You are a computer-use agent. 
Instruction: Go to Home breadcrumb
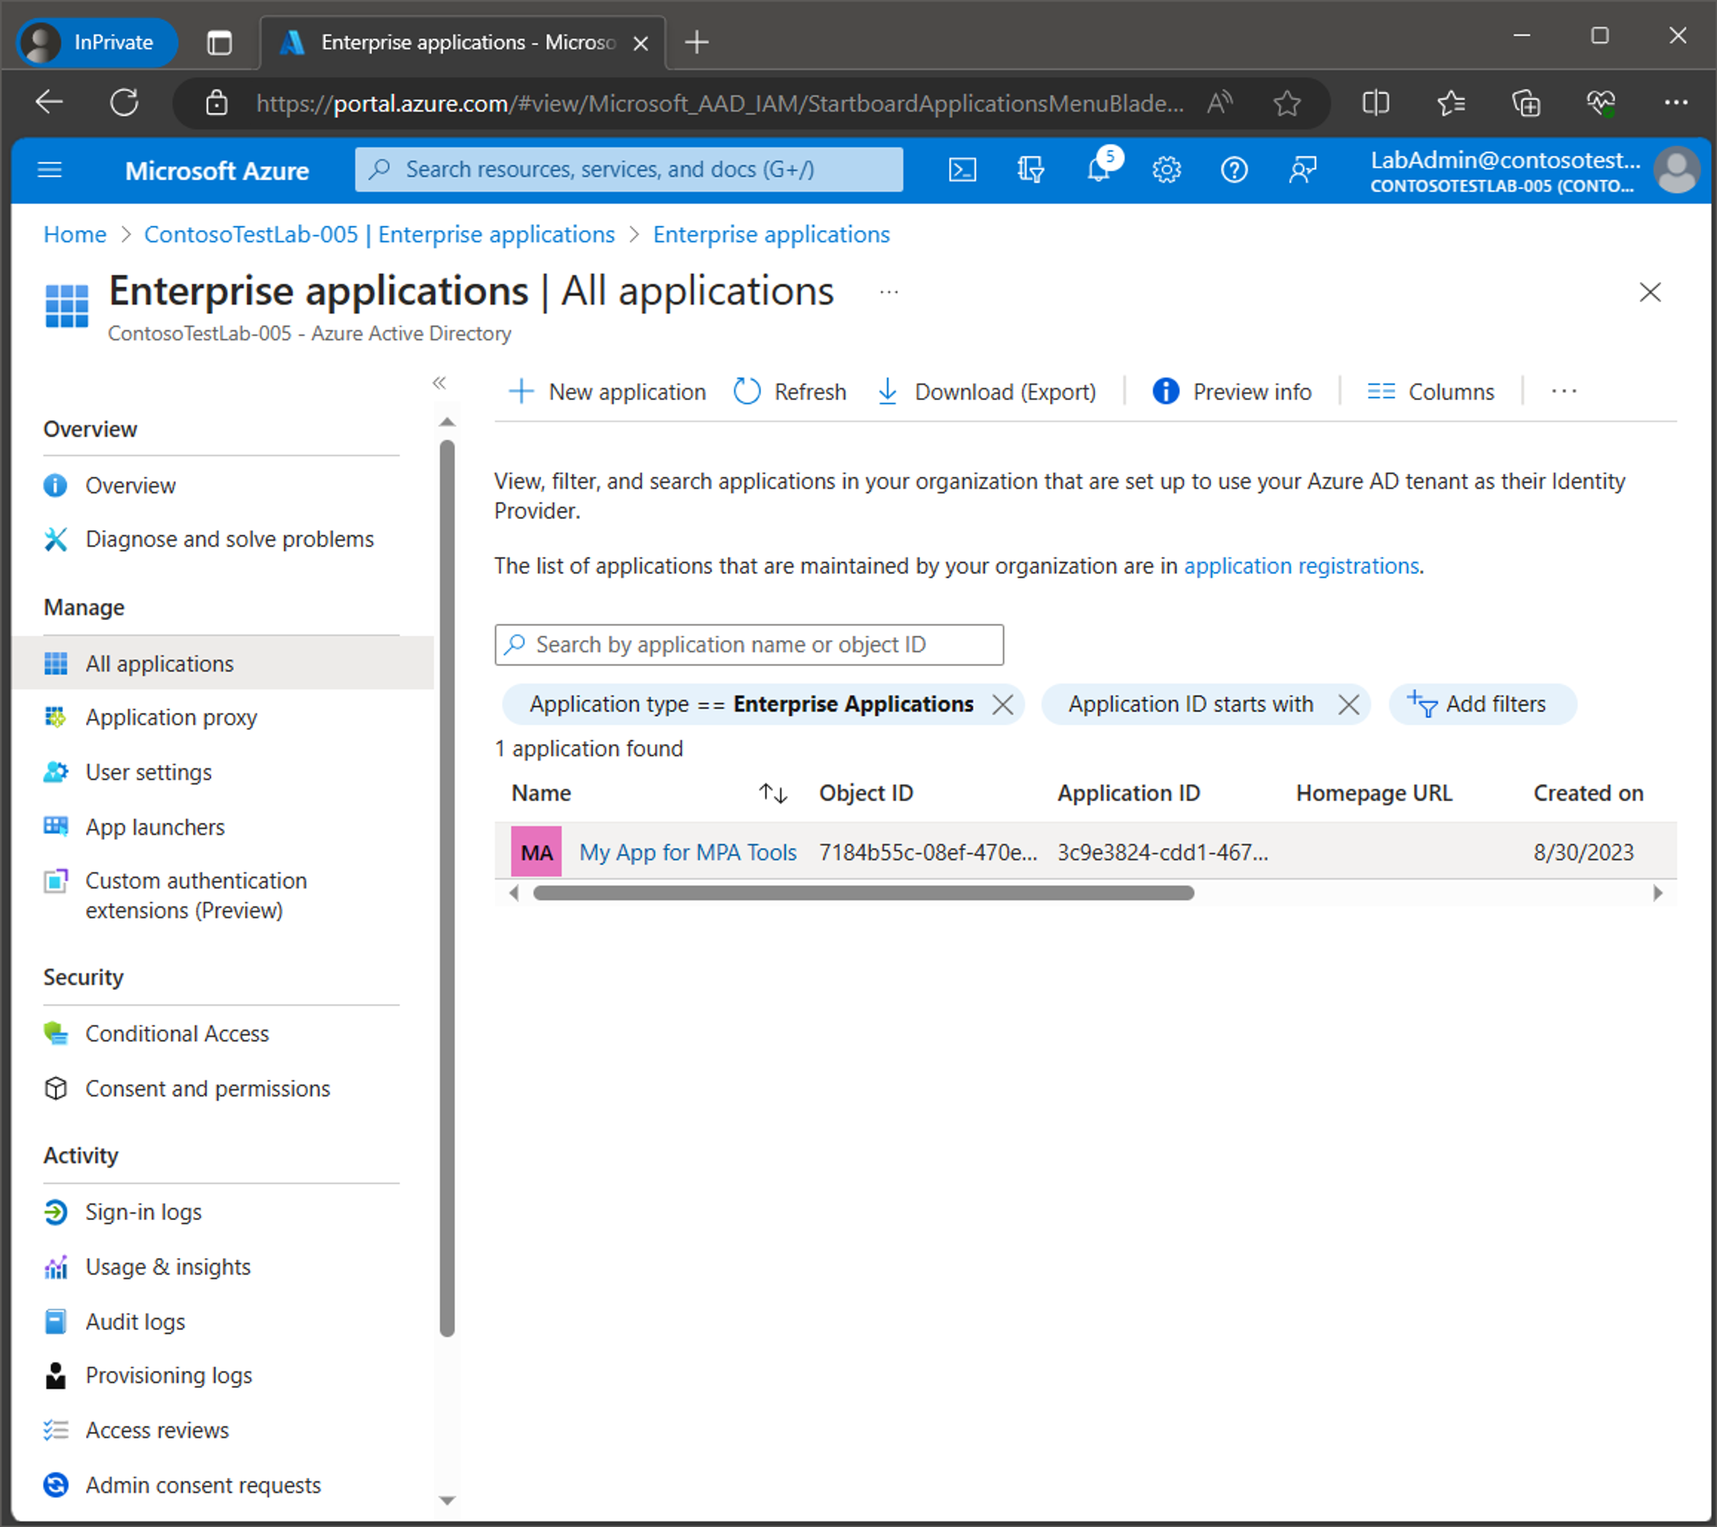point(75,234)
